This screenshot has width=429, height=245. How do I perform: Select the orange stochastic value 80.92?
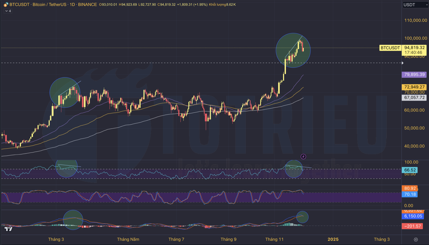(410, 188)
